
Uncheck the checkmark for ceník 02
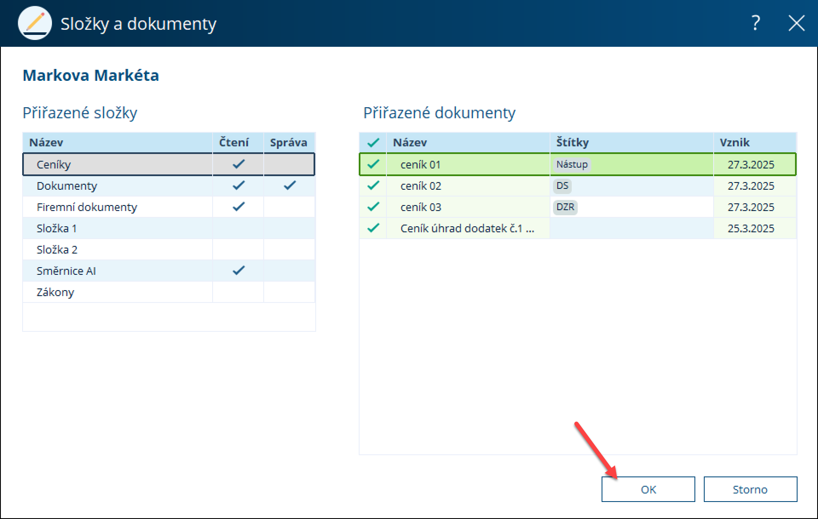[x=373, y=185]
